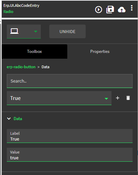Click the Value field containing true
The height and width of the screenshot is (175, 138).
point(70,155)
